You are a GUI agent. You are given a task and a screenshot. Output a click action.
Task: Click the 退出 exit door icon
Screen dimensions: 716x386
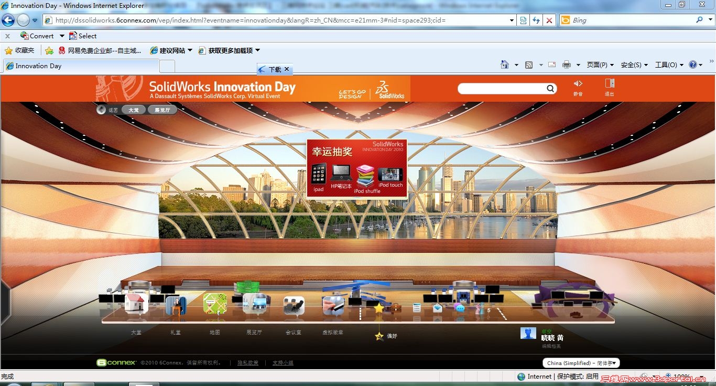click(x=610, y=83)
